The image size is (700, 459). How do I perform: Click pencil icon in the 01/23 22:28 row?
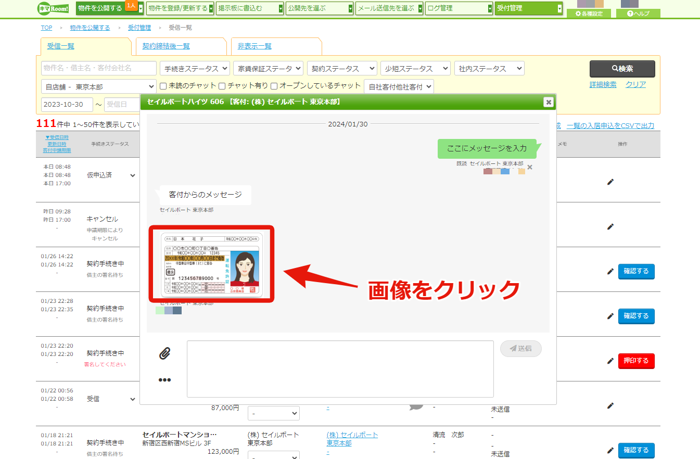click(x=610, y=316)
